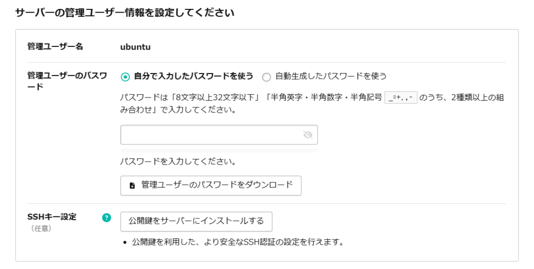Click the 管理ユーザーのパスワードをダウンロード button text

point(217,185)
